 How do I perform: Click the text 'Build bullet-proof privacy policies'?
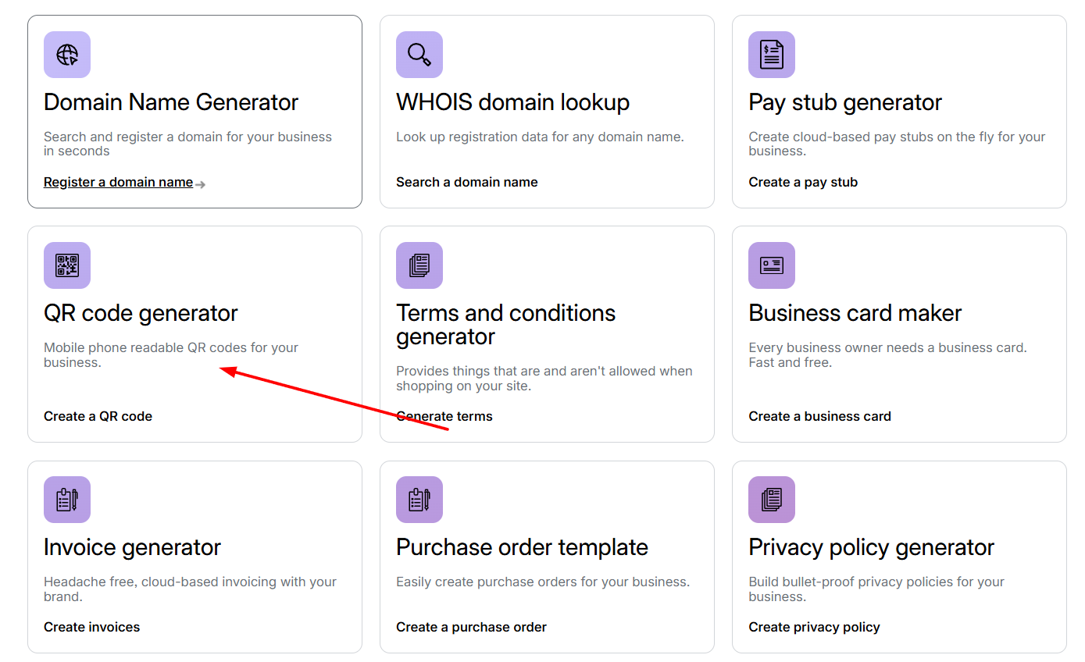coord(876,589)
